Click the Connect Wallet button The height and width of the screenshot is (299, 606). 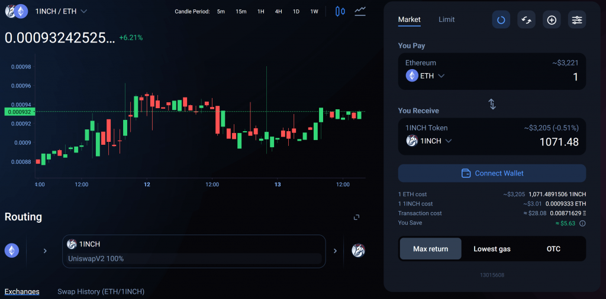pos(492,173)
